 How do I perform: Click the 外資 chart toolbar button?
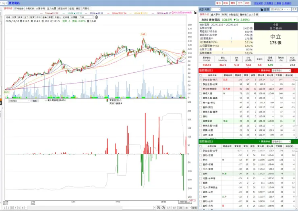click(14, 17)
